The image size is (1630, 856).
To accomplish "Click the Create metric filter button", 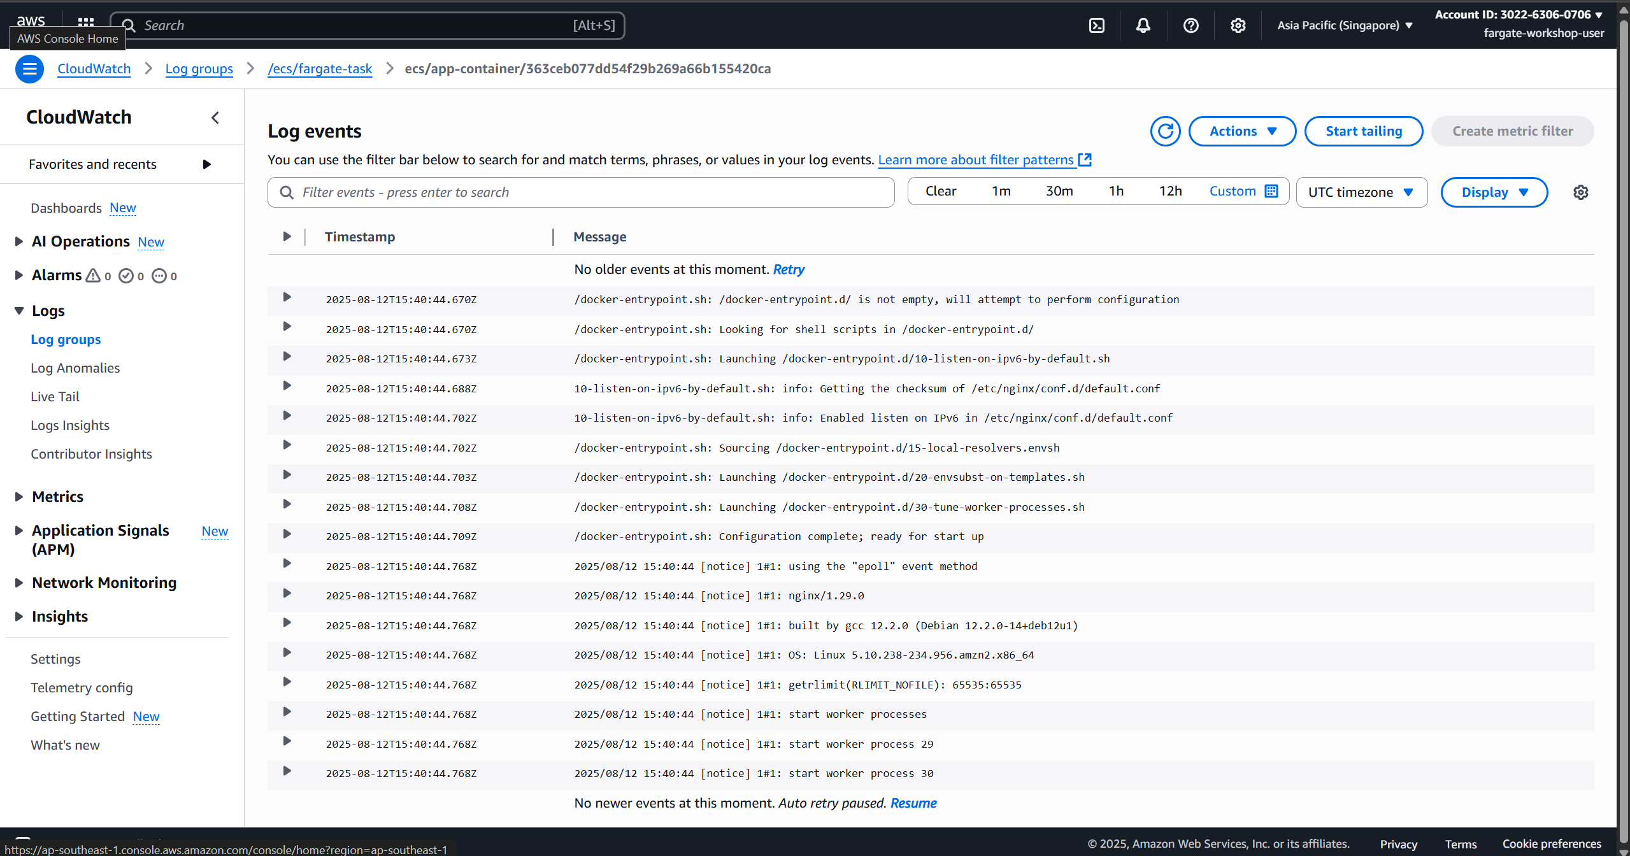I will [1512, 131].
